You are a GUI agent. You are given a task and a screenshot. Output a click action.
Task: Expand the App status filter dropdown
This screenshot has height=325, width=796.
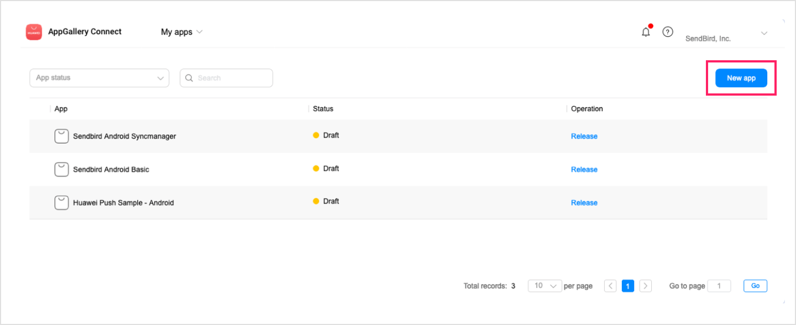tap(99, 78)
